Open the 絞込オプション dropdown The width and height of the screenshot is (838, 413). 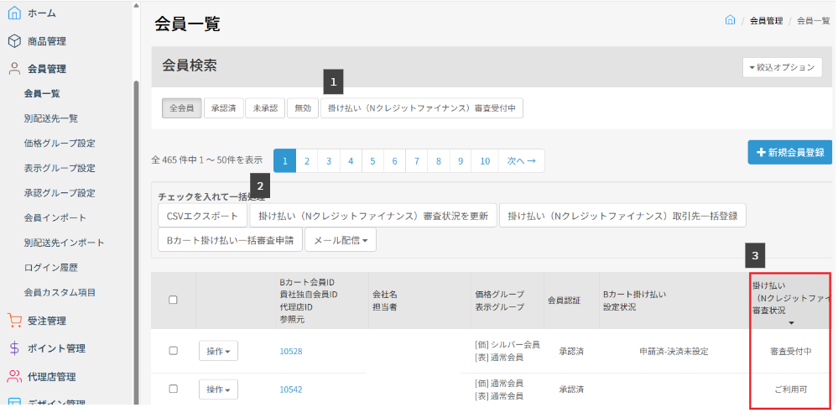pos(782,67)
